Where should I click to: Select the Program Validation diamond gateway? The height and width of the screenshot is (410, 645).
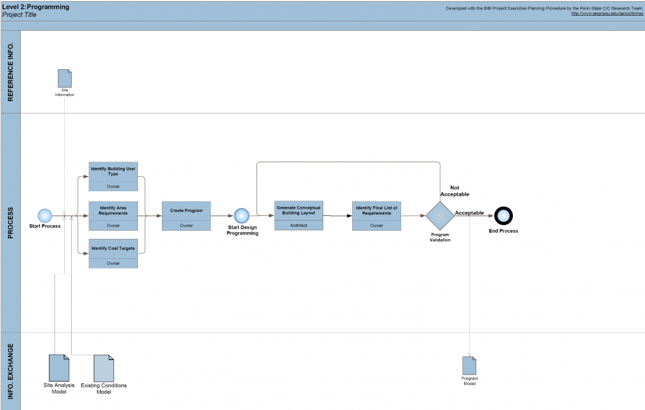[x=439, y=216]
